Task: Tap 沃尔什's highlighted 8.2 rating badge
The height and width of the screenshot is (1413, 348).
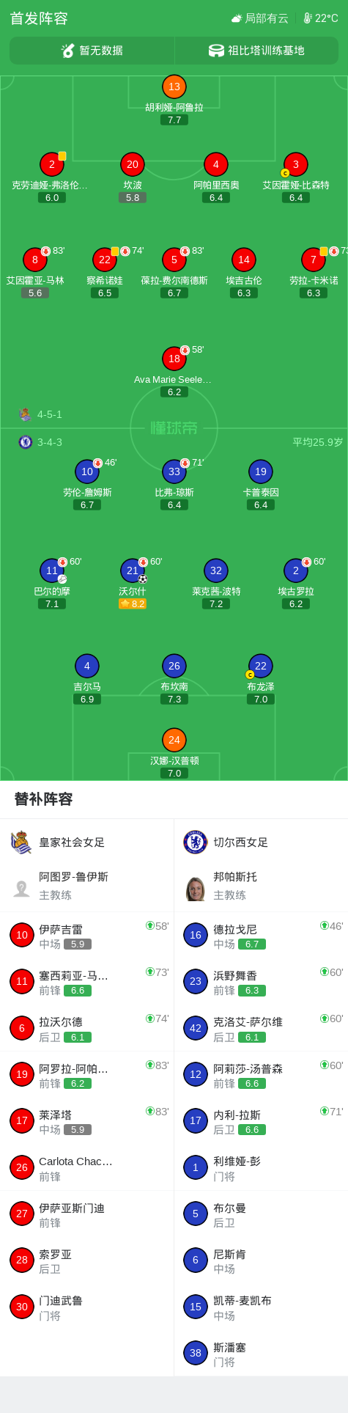Action: pyautogui.click(x=133, y=603)
